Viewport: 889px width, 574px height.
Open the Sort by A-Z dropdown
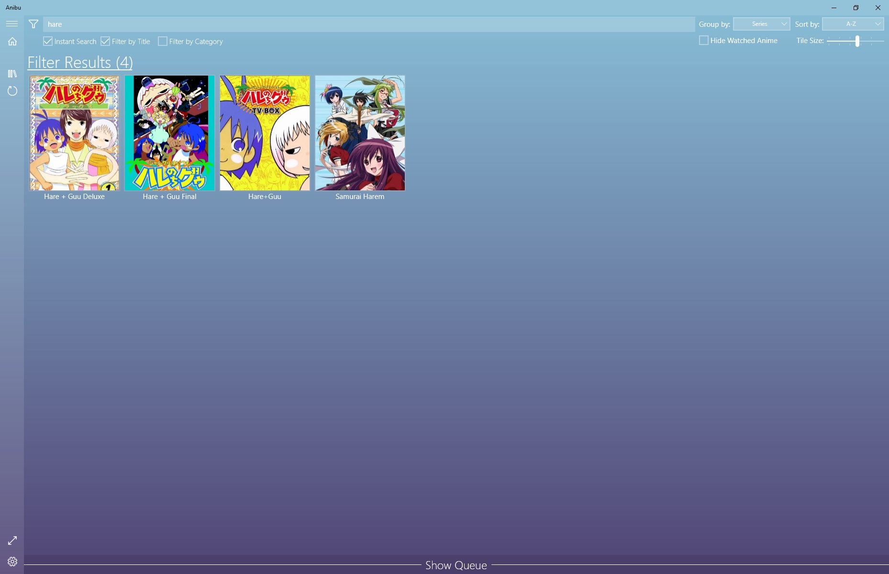pyautogui.click(x=853, y=24)
